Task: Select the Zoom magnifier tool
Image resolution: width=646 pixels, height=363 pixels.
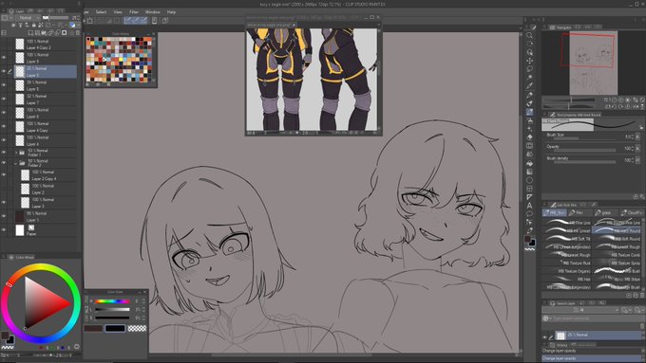Action: [529, 35]
